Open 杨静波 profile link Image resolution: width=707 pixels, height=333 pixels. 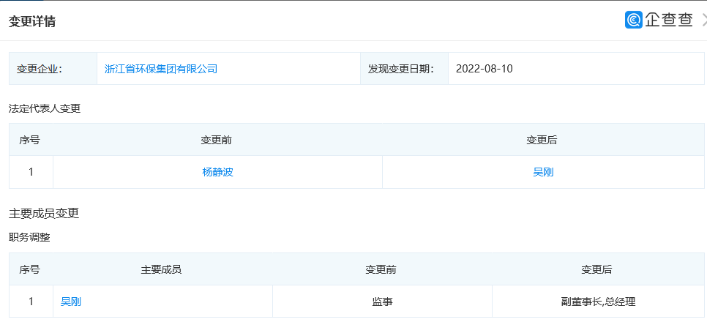click(217, 173)
